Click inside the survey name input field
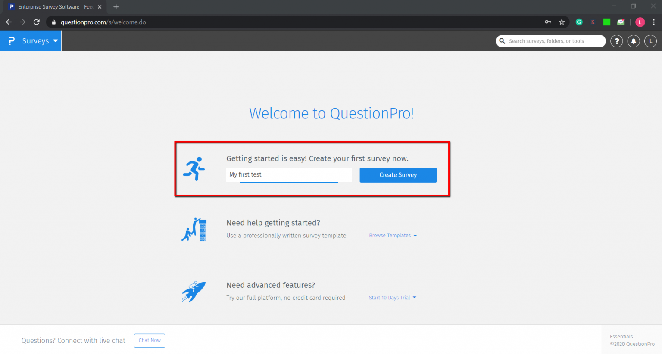The width and height of the screenshot is (662, 354). coord(289,175)
